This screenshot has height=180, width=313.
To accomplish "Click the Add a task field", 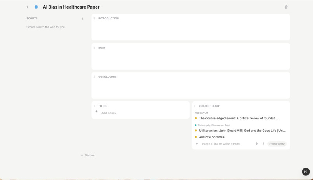I will (x=109, y=113).
